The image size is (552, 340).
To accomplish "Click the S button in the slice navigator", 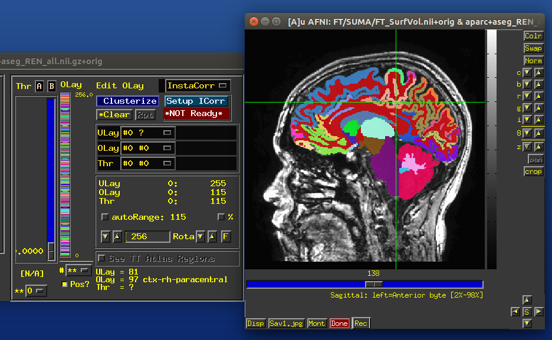I will pyautogui.click(x=527, y=312).
